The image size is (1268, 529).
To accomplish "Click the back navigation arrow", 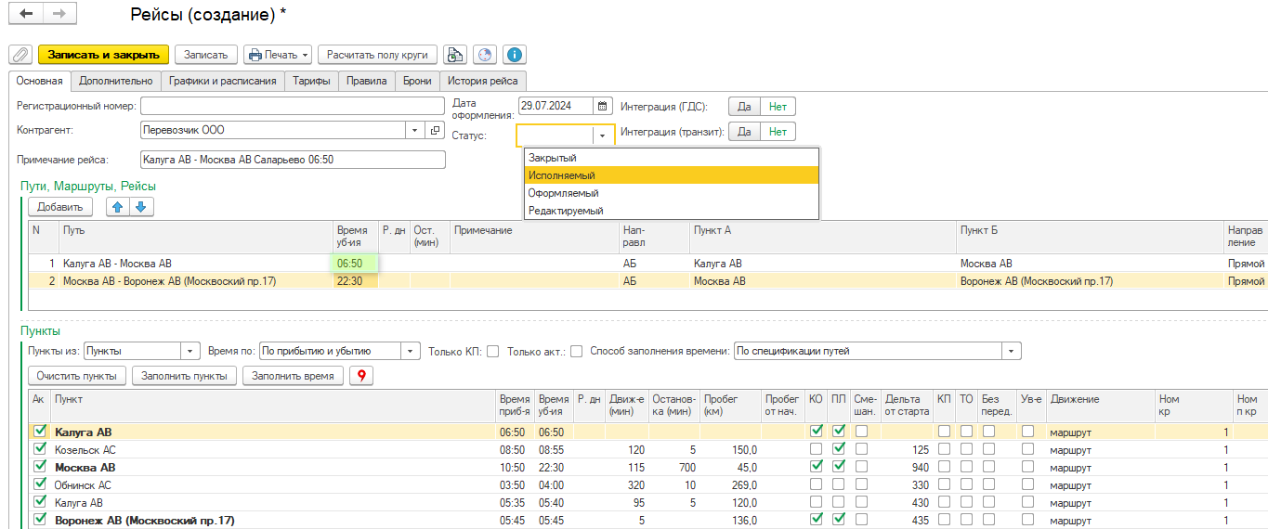I will click(x=26, y=14).
